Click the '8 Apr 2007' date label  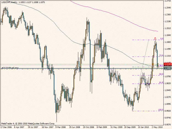click(x=19, y=127)
